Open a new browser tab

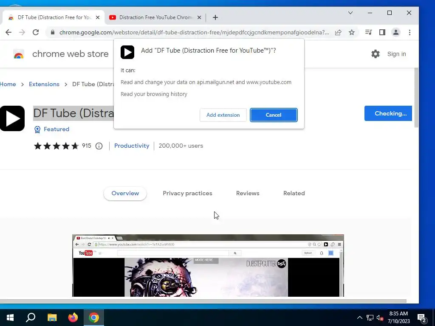click(215, 17)
